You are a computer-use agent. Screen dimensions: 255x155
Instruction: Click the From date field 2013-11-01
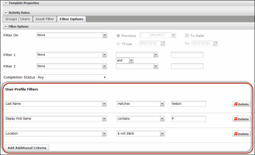tap(150, 44)
